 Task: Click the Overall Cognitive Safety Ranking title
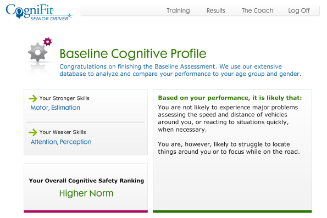(86, 181)
